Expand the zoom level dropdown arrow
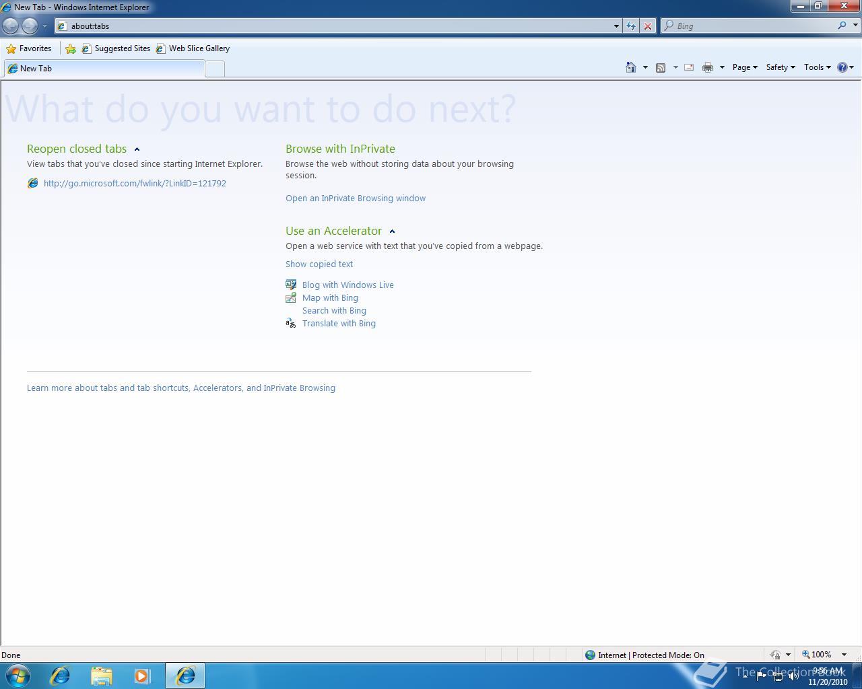 [844, 655]
